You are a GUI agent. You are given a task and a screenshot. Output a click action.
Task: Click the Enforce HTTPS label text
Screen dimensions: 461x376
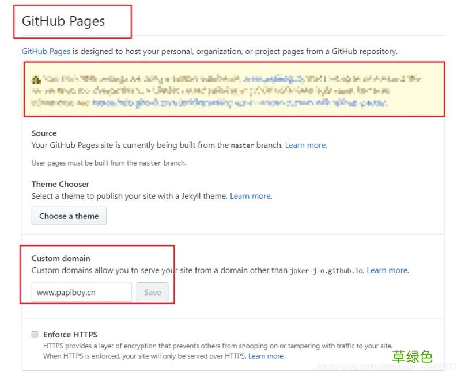(x=70, y=334)
